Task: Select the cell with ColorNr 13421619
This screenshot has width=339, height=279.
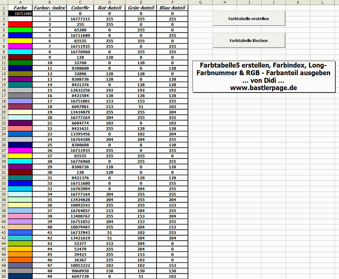Action: coord(80,238)
